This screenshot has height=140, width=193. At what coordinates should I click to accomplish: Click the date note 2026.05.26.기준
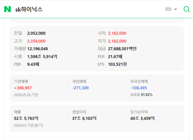(x=26, y=95)
